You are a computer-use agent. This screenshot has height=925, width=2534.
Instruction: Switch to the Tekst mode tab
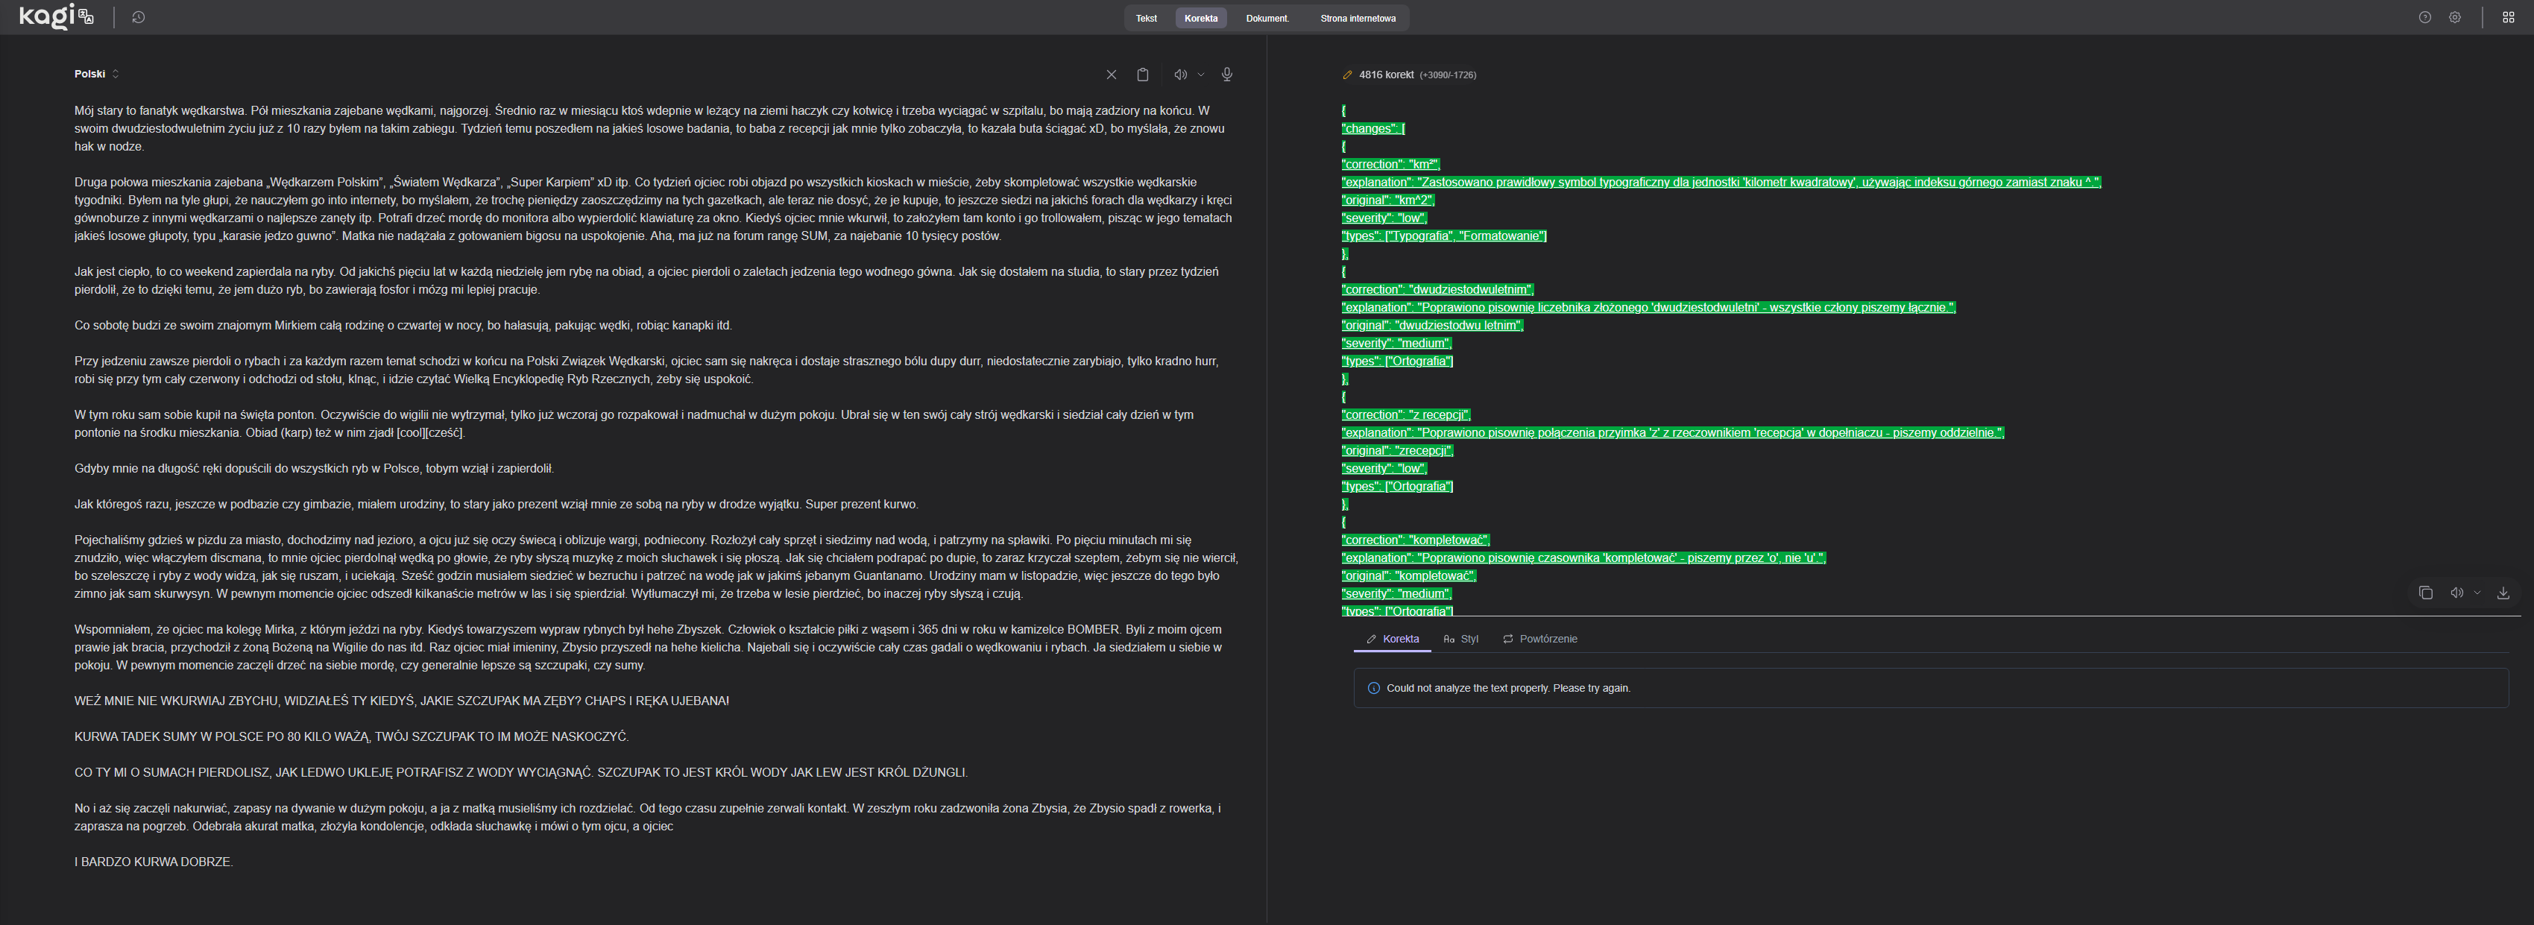pyautogui.click(x=1146, y=18)
